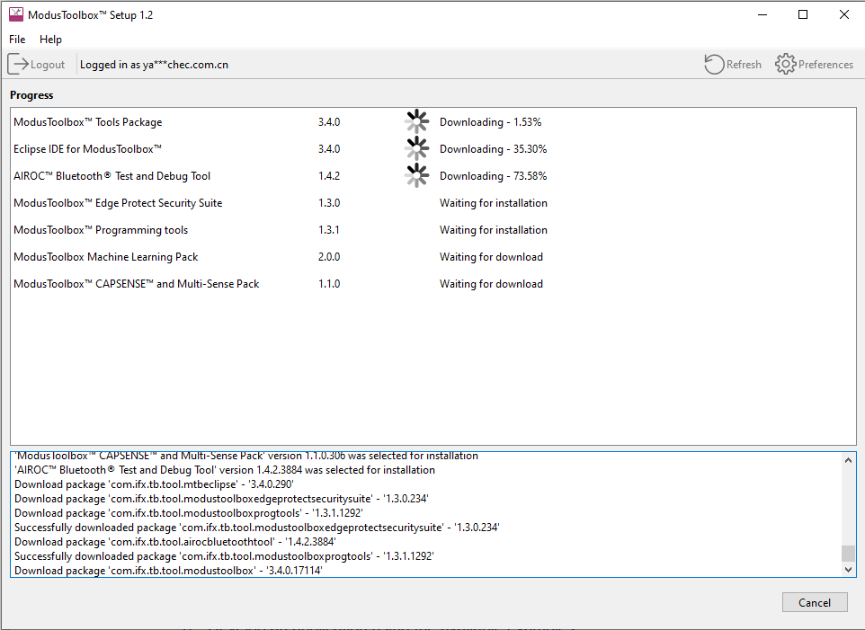Click version 1.3.1 of Programming tools
Screen dimensions: 865x630
[x=329, y=230]
